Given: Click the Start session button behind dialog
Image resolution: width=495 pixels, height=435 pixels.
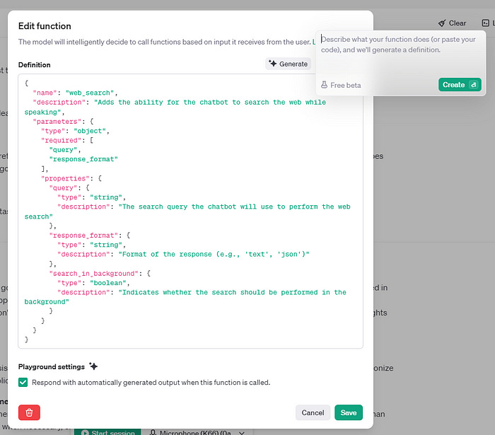Looking at the screenshot, I should pyautogui.click(x=107, y=432).
